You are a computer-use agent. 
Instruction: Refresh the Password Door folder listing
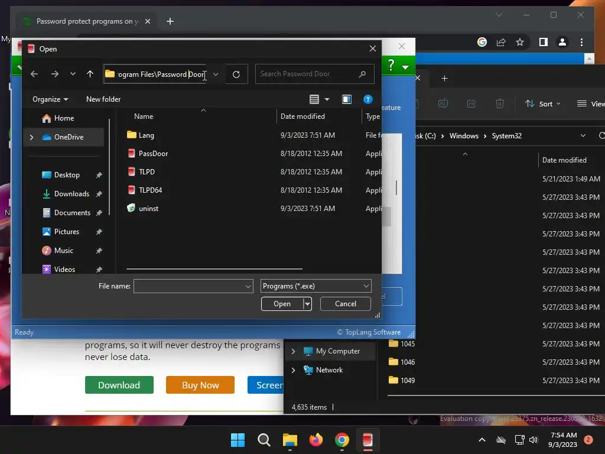coord(236,74)
